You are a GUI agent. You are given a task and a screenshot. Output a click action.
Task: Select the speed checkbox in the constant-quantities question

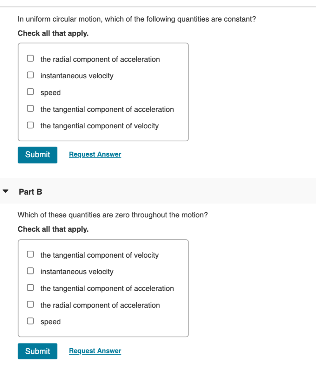click(x=30, y=92)
